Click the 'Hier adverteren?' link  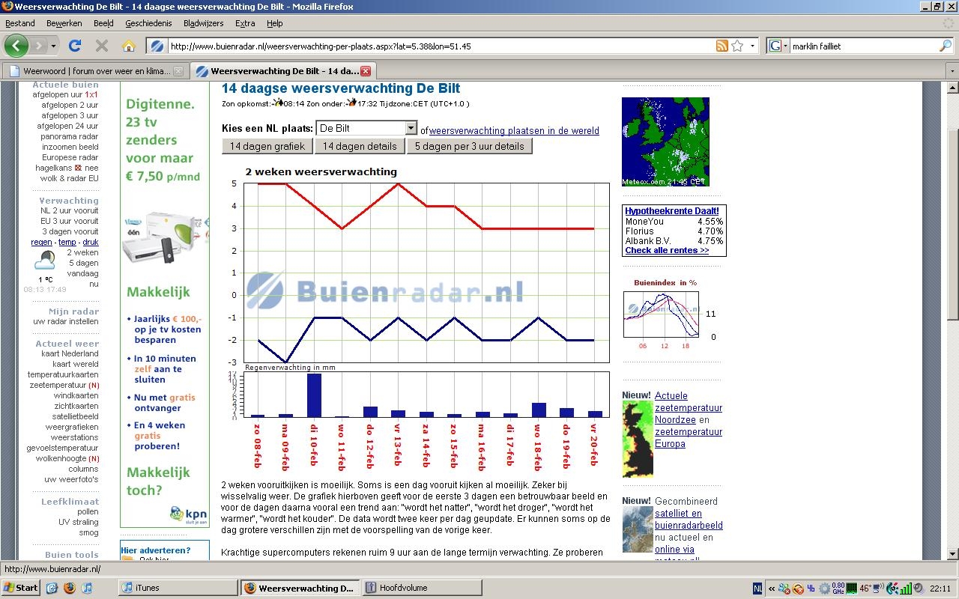click(155, 550)
